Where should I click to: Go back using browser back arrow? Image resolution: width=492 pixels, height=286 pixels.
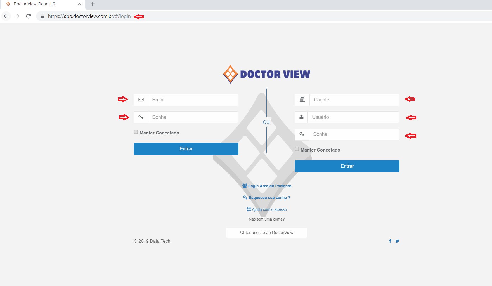click(6, 16)
